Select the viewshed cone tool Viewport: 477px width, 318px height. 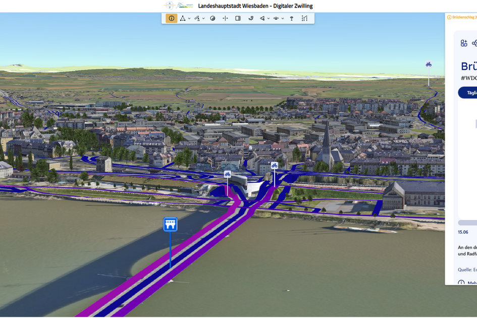[x=262, y=18]
